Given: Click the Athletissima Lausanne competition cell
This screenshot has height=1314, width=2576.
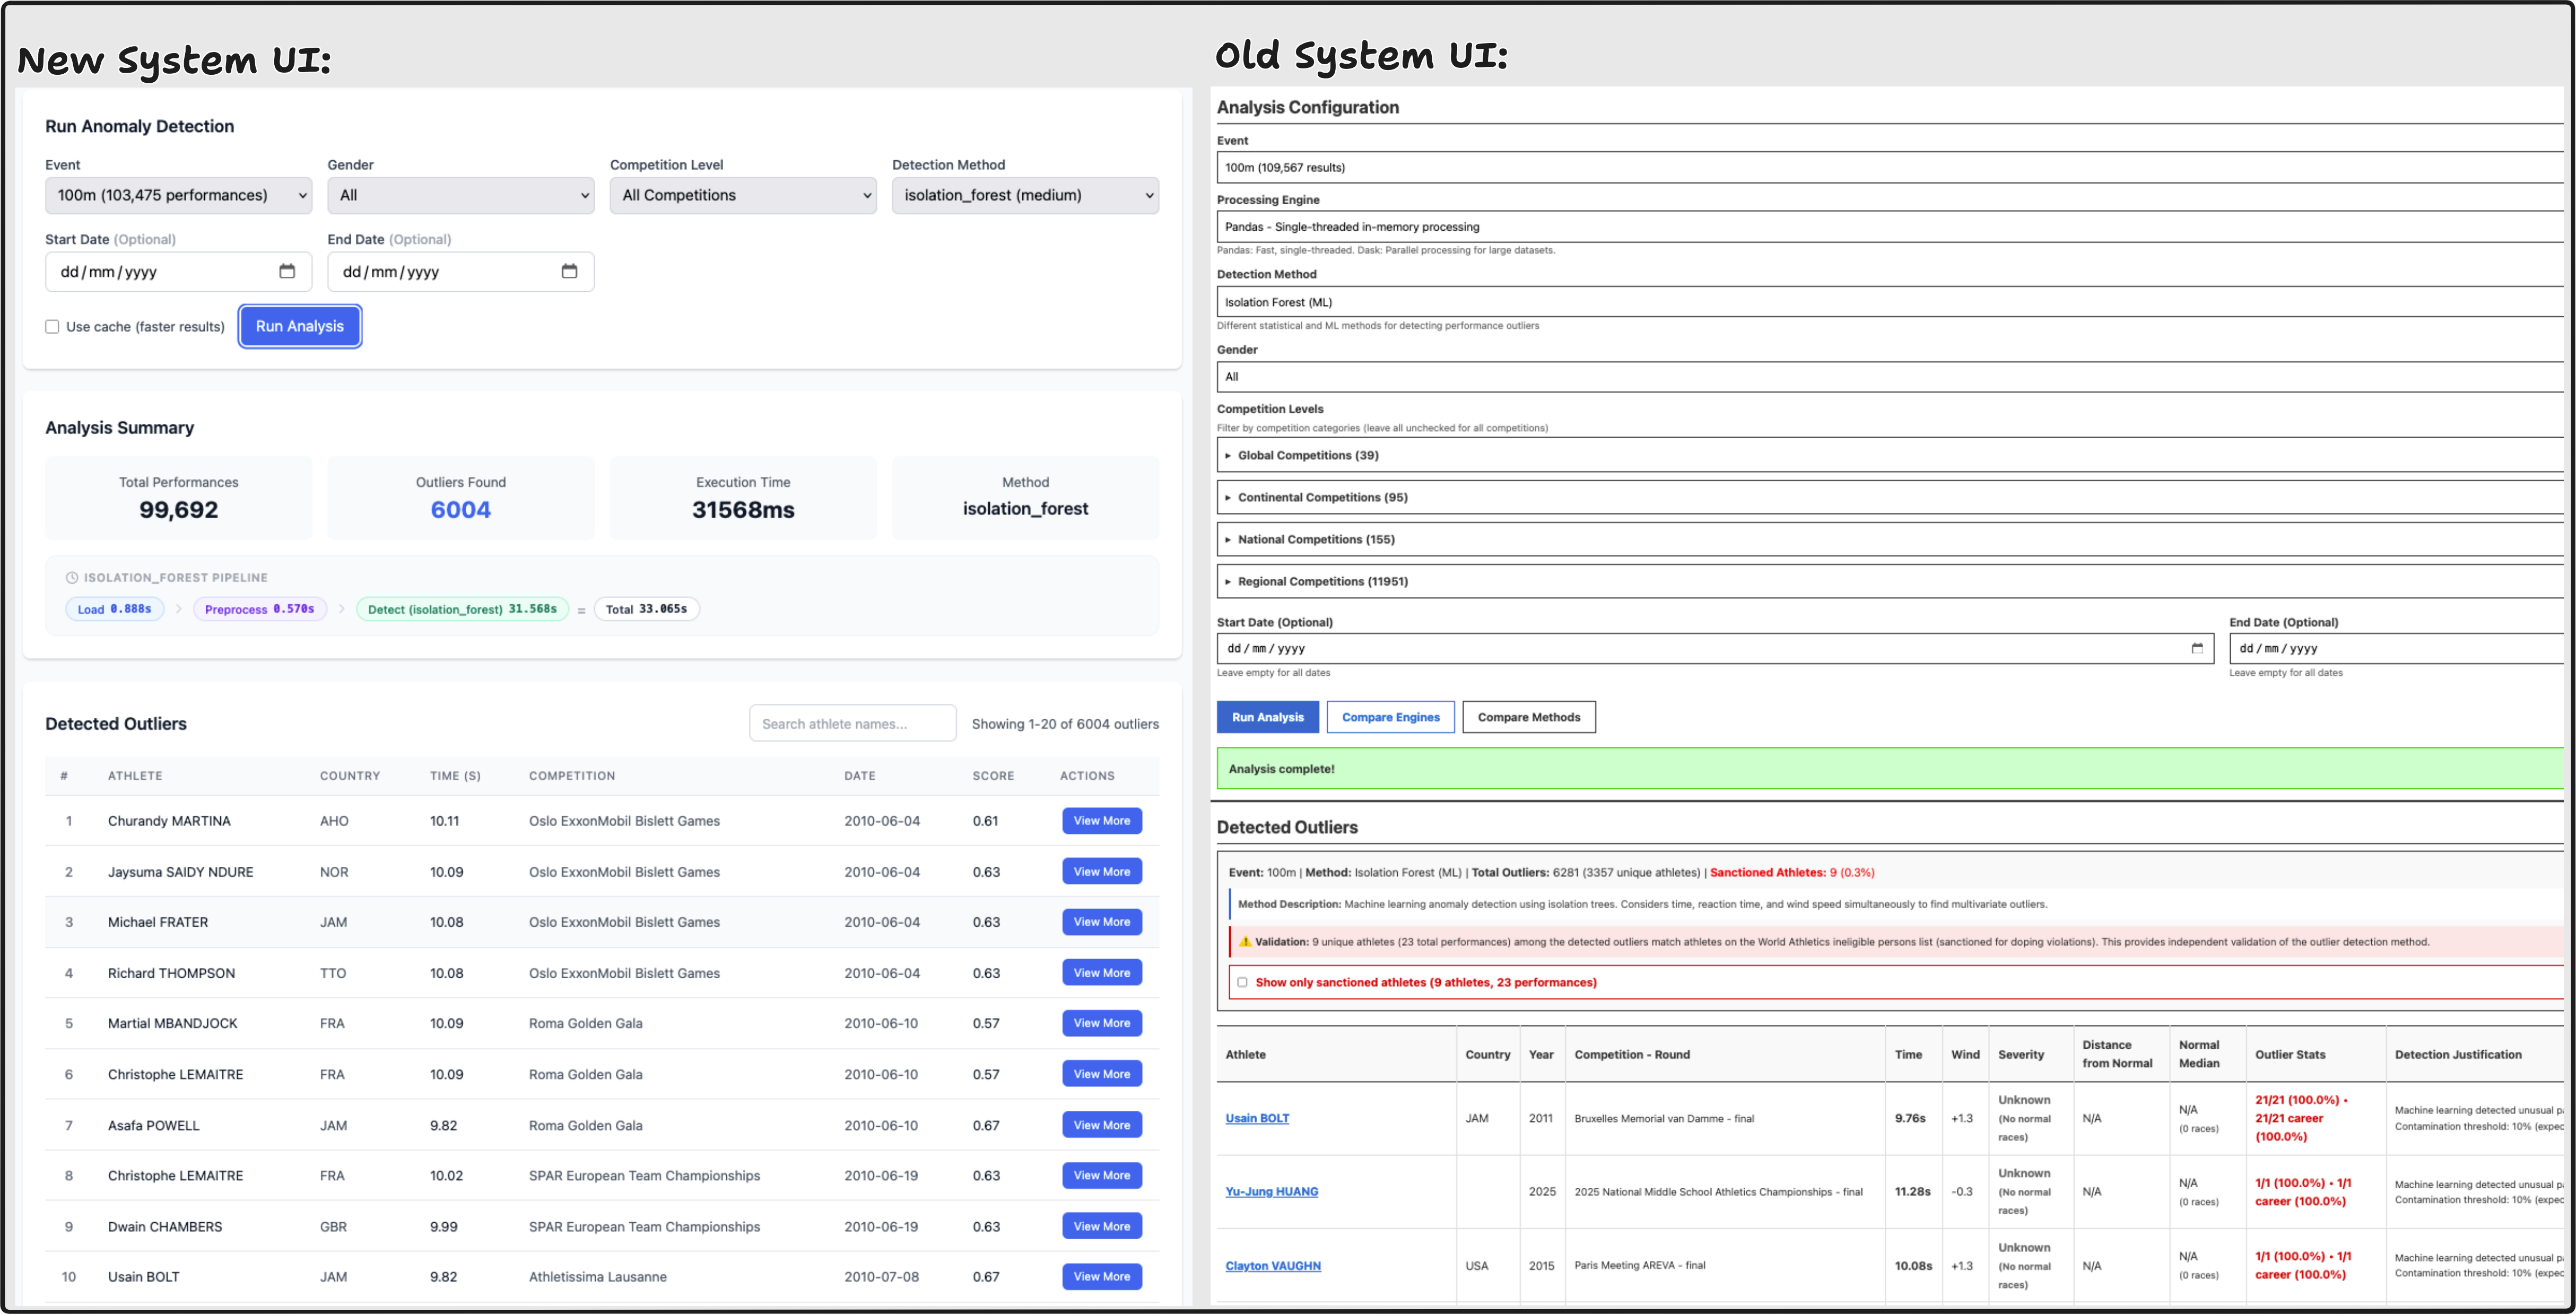Looking at the screenshot, I should [x=598, y=1277].
